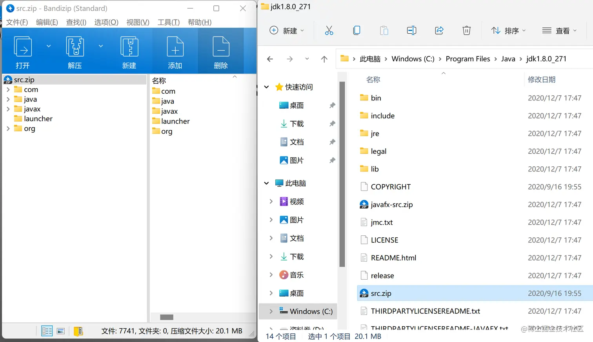
Task: Select src.zip root in Bandizip tree
Action: pyautogui.click(x=75, y=80)
